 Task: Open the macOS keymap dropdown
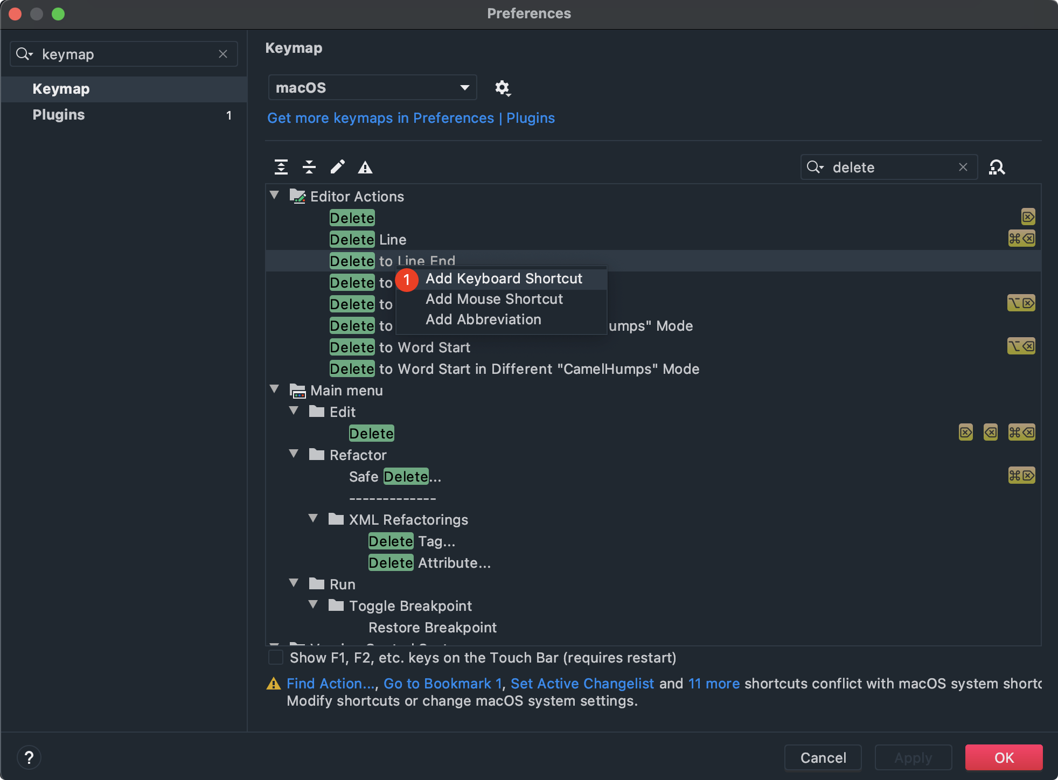[372, 87]
